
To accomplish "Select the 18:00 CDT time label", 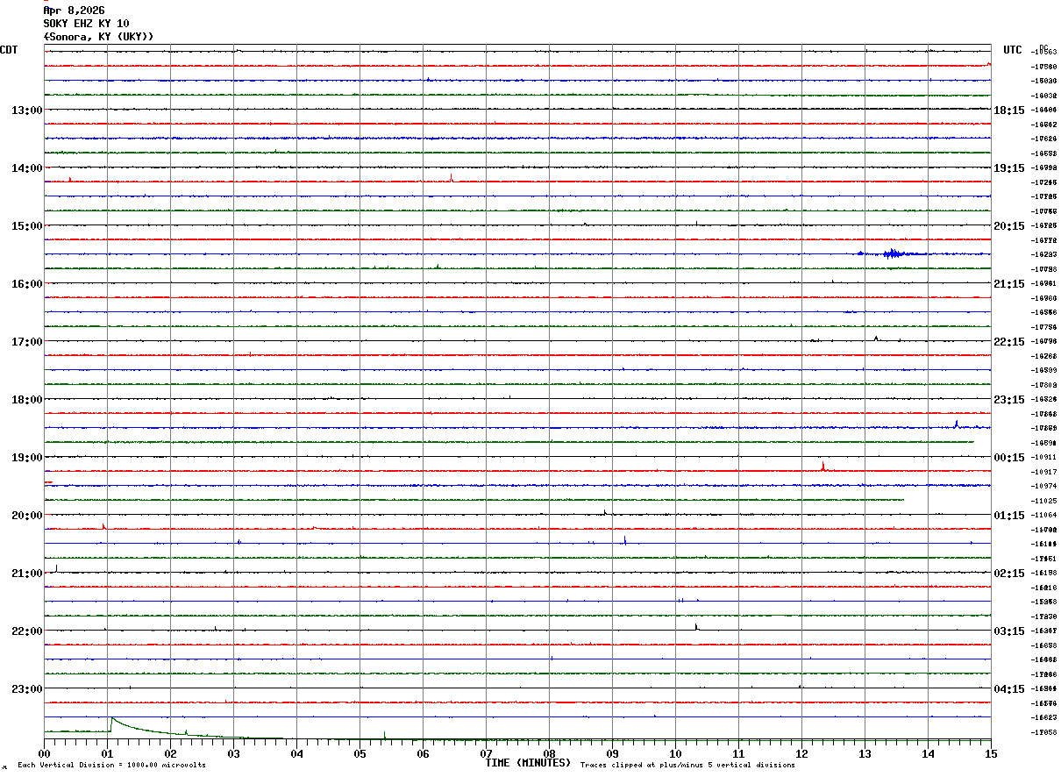I will point(26,400).
